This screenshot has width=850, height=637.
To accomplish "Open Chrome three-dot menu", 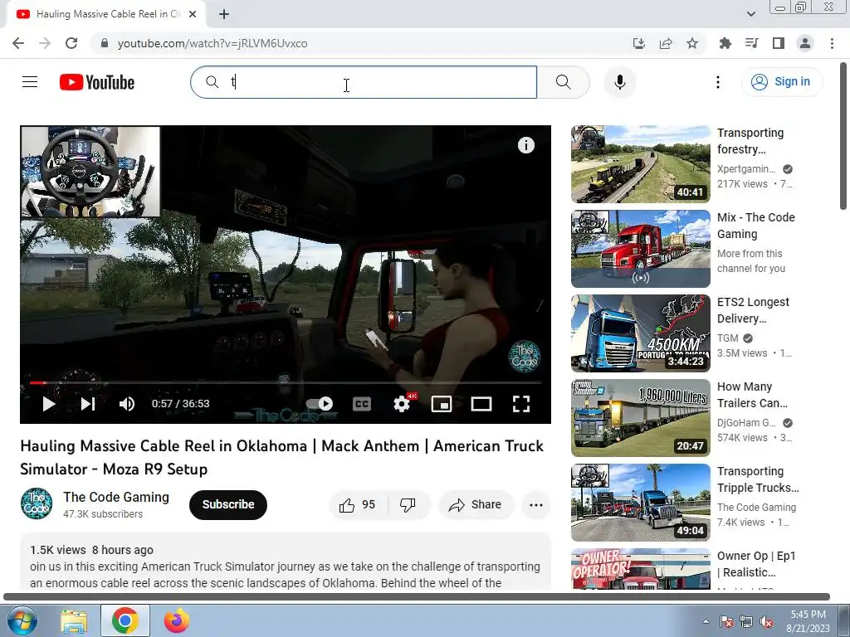I will click(832, 43).
